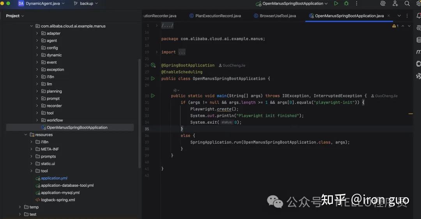Expand the temp folder
This screenshot has height=219, width=421.
coord(19,207)
